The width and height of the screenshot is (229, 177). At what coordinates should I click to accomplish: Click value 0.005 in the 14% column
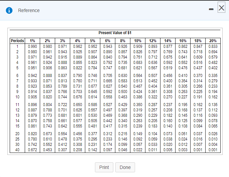pos(168,150)
